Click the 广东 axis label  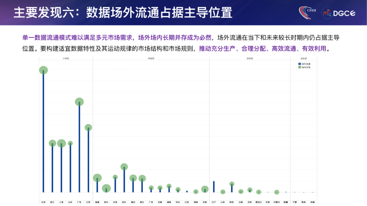coord(79,202)
